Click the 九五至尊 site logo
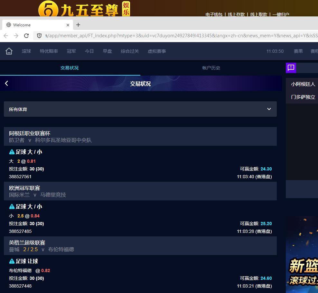Image resolution: width=318 pixels, height=293 pixels. 84,8
